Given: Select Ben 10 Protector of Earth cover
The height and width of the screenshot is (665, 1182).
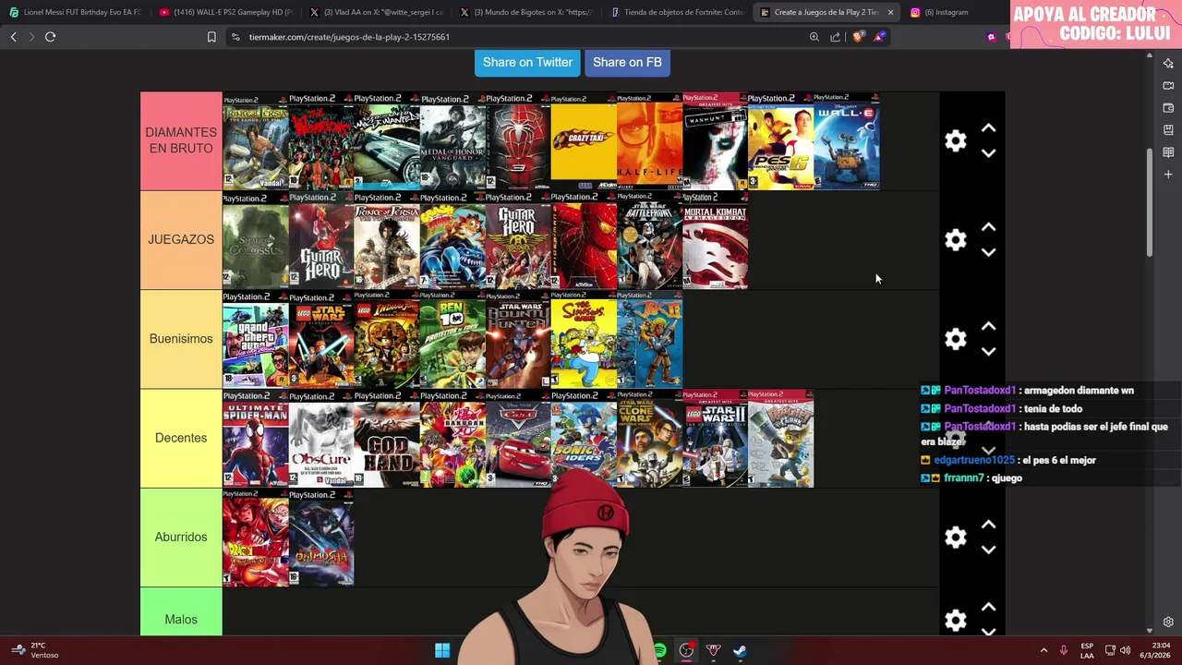Looking at the screenshot, I should click(452, 339).
